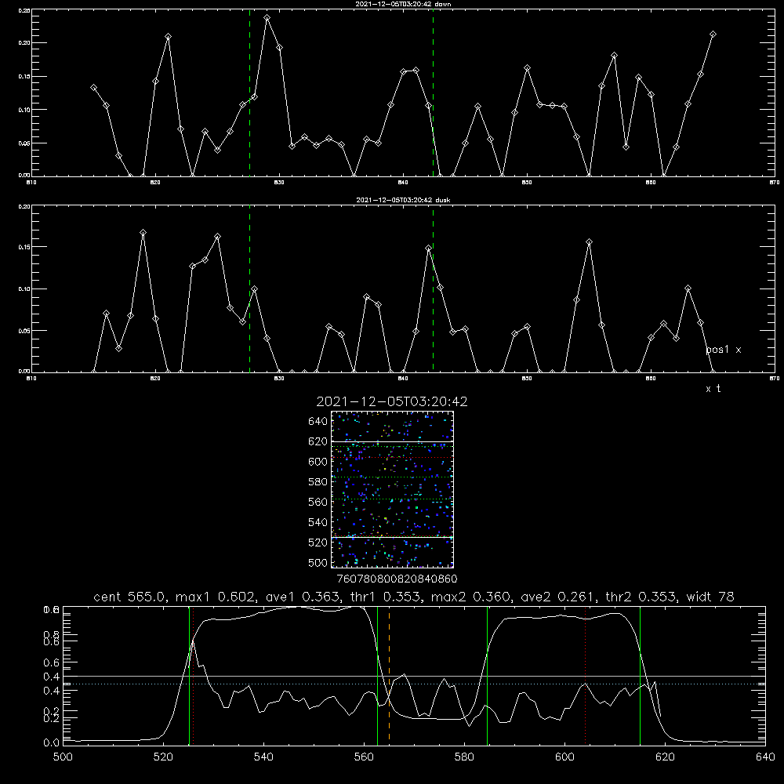Viewport: 784px width, 784px height.
Task: Click the upper white horizontal line in the speckle image
Action: pos(392,441)
